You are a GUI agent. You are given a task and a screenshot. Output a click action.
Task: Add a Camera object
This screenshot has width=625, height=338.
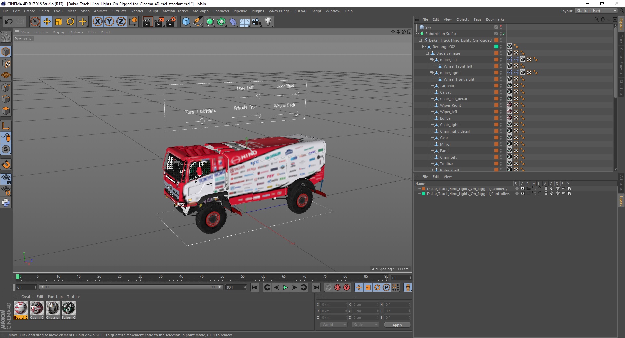point(257,22)
